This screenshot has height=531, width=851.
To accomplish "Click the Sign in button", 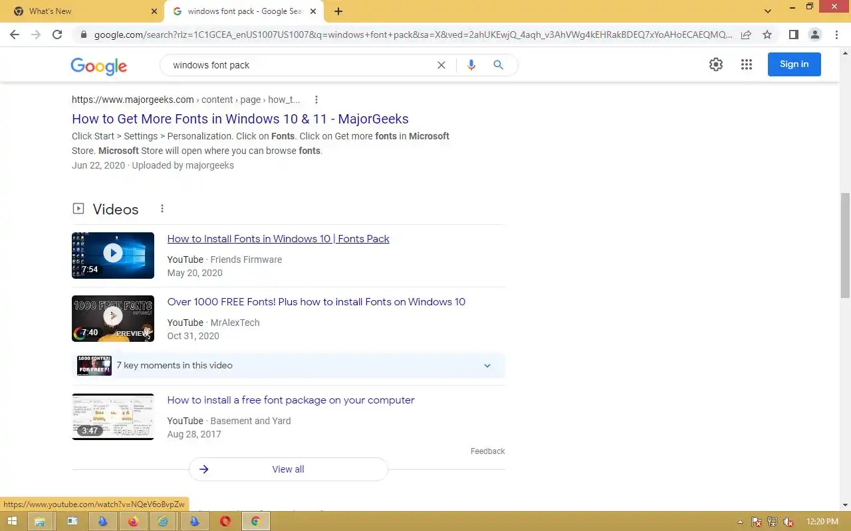I will click(x=794, y=64).
